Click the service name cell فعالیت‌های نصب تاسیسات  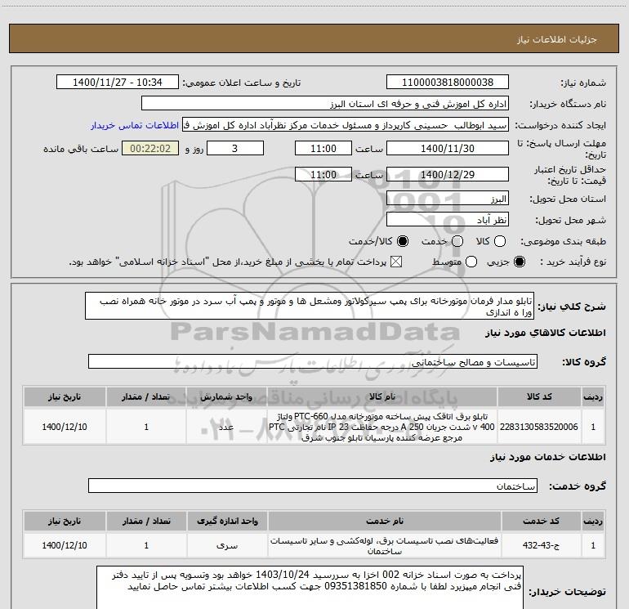click(x=384, y=545)
